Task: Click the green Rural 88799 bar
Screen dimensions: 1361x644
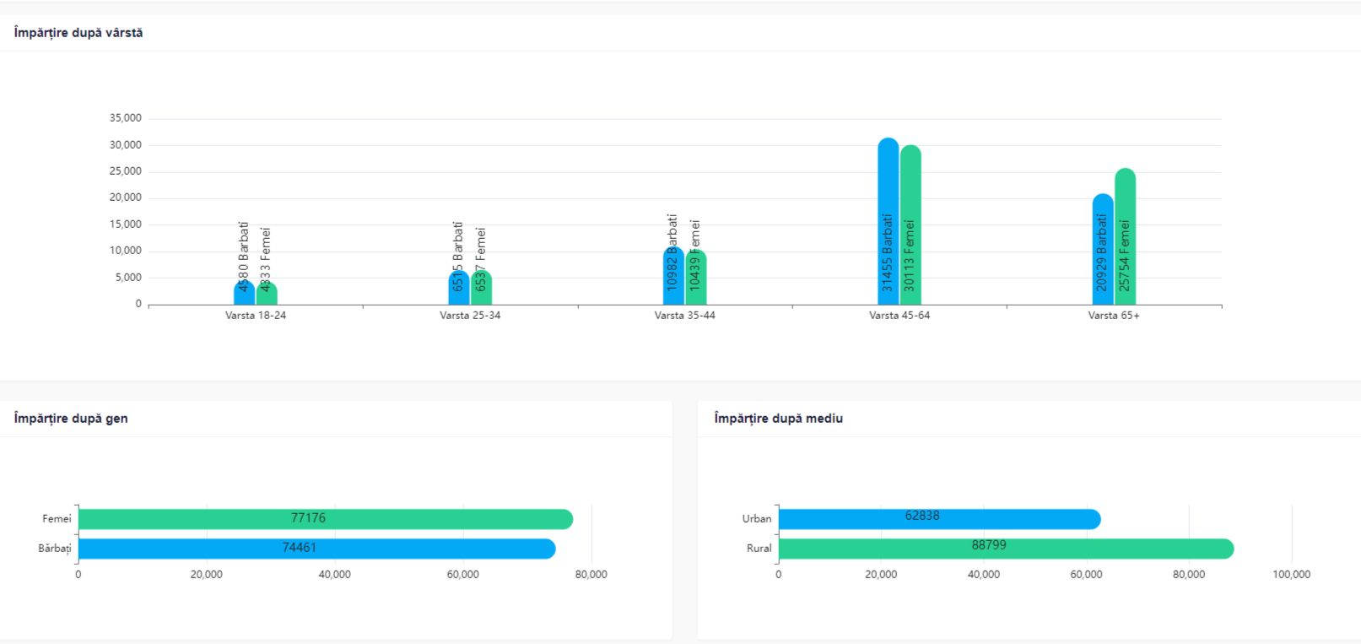Action: click(x=1005, y=549)
